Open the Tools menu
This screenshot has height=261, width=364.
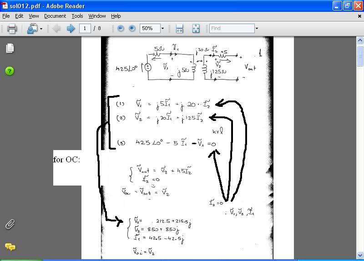tap(77, 16)
